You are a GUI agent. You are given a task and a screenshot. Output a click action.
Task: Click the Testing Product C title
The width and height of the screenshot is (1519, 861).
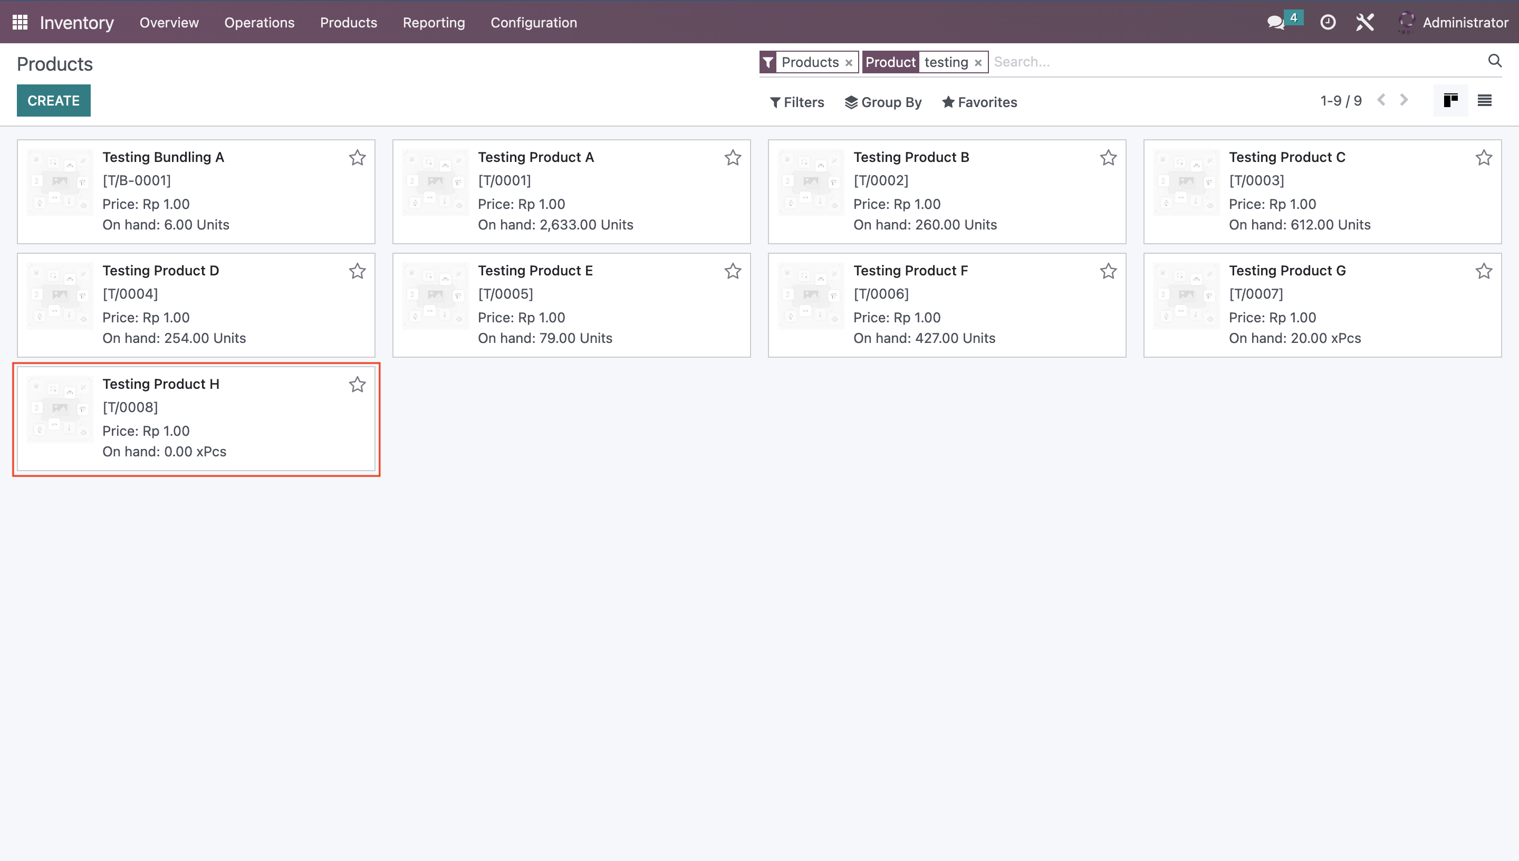coord(1287,157)
